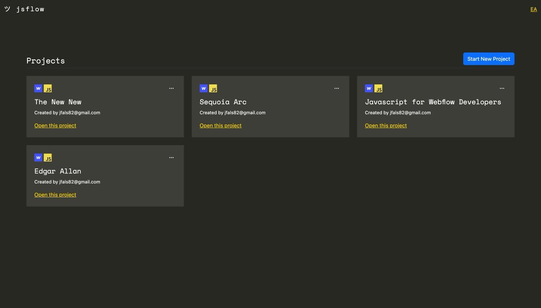Click Webflow icon on The New New card
Viewport: 541px width, 308px height.
pos(38,88)
